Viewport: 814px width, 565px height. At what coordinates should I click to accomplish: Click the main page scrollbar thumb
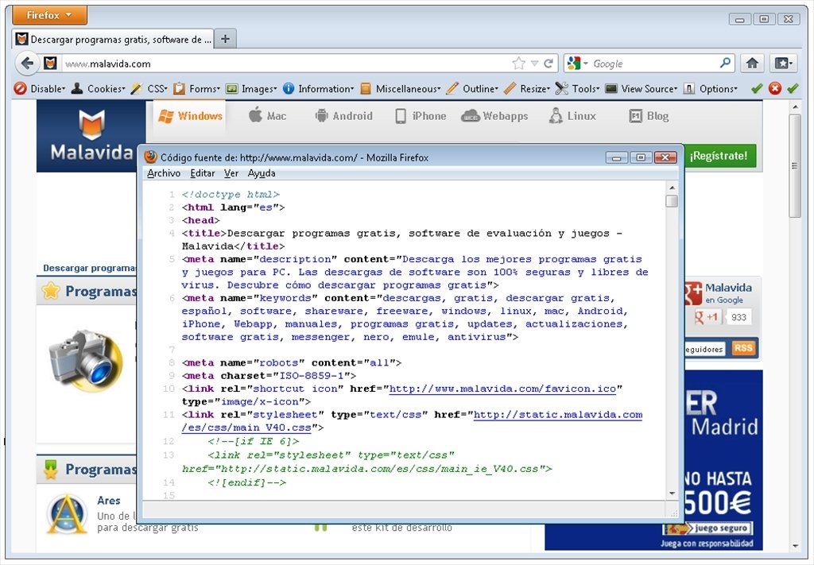click(795, 166)
